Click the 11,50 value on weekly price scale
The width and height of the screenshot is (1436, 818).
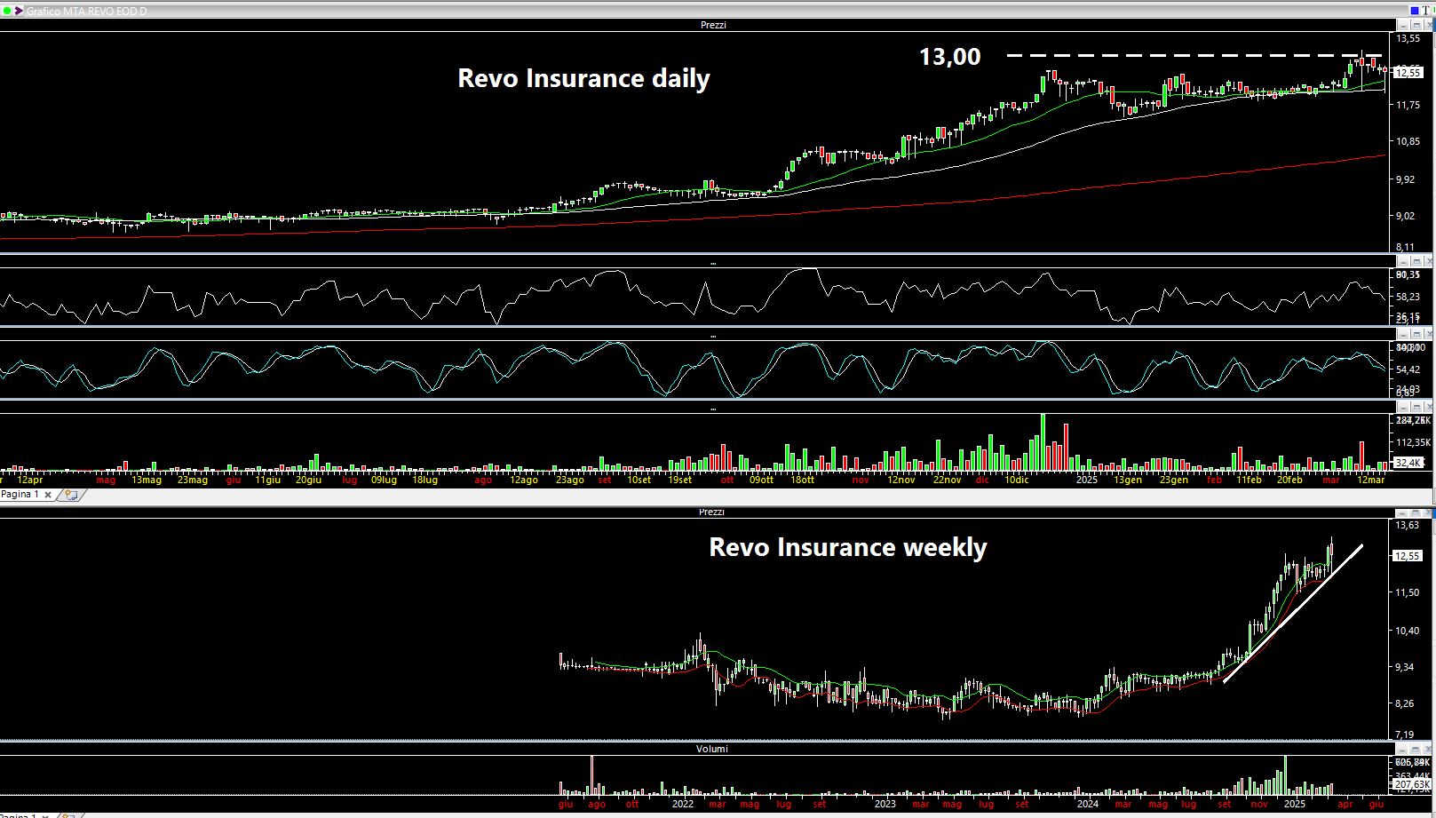click(1408, 593)
